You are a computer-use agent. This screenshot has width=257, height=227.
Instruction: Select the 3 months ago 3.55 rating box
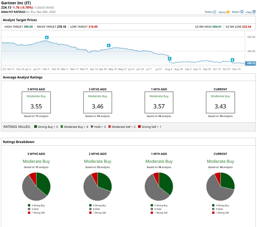(x=36, y=102)
